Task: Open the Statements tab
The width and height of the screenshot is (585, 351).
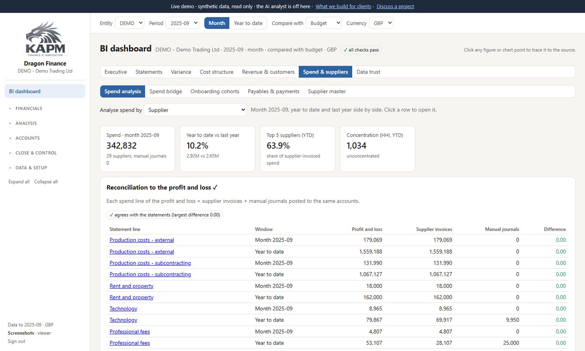Action: click(x=149, y=72)
